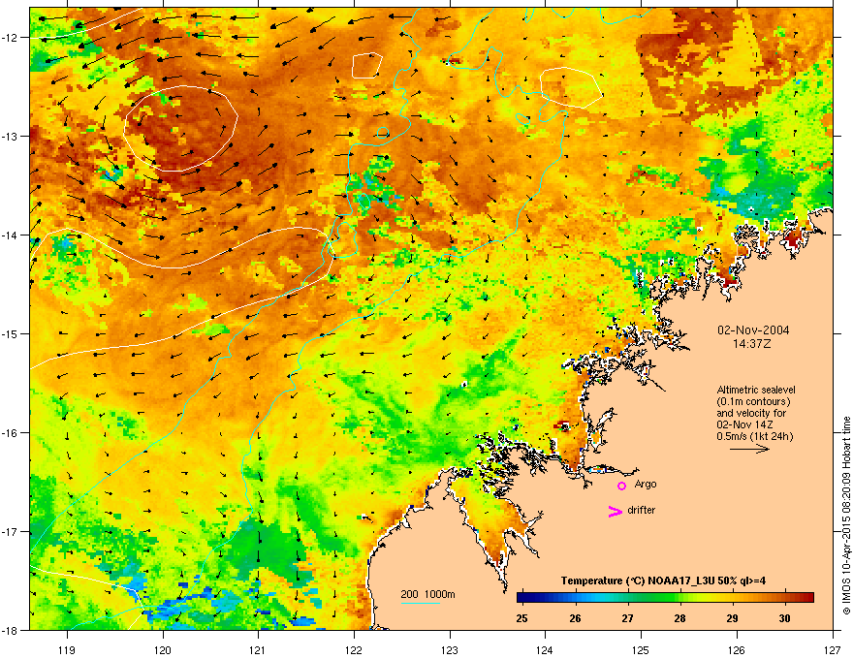This screenshot has width=853, height=659.
Task: Click the temperature color bar
Action: point(665,597)
